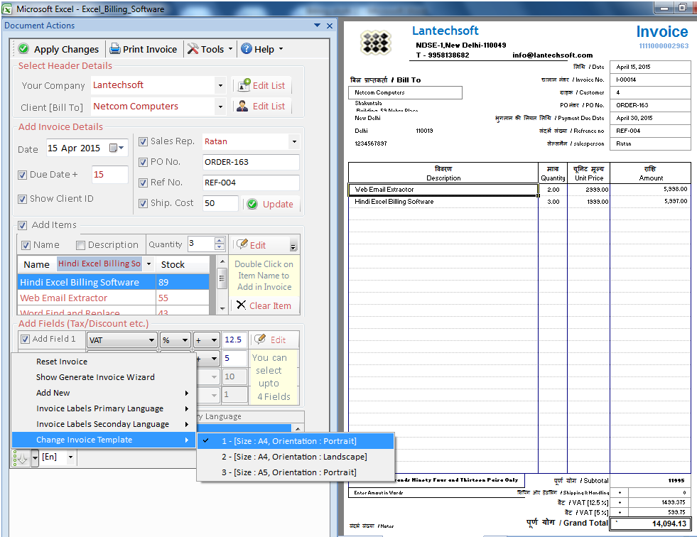697x537 pixels.
Task: Click the down-arrow toolbar icon beside [En]
Action: coord(21,458)
